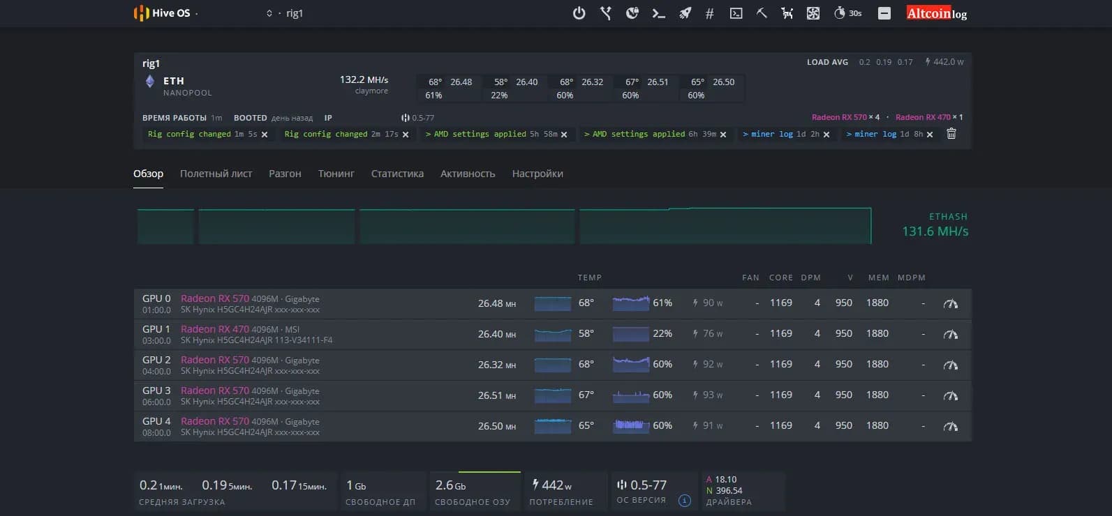Toggle the minus collapse button in the top bar
Screen dimensions: 1112x516
(884, 13)
